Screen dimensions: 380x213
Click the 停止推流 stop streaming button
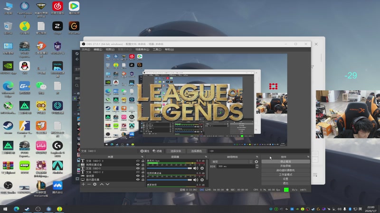[285, 161]
